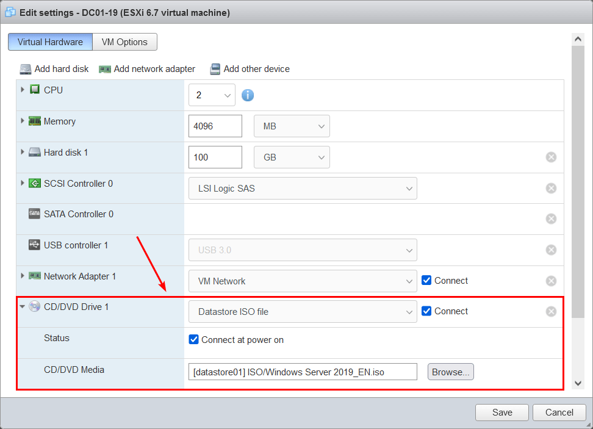Click the Cancel button
The width and height of the screenshot is (593, 429).
[559, 413]
